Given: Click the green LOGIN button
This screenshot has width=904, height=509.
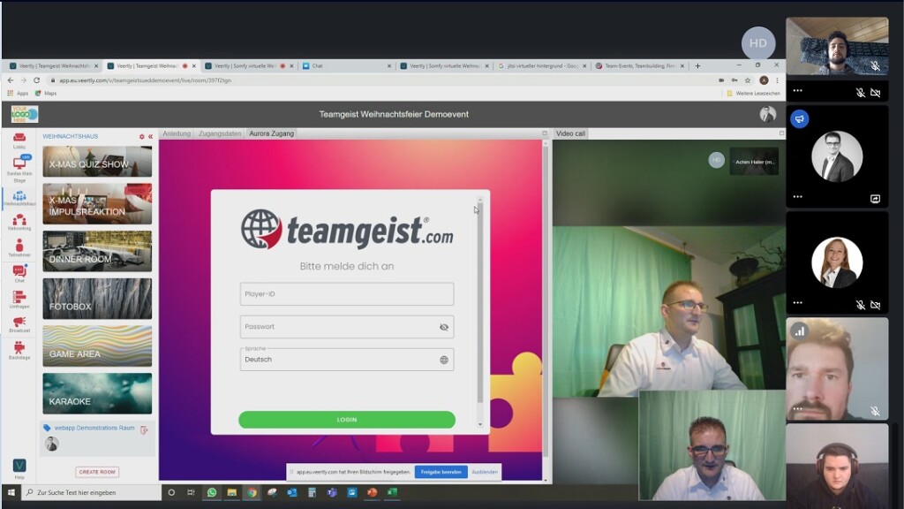Looking at the screenshot, I should [346, 420].
